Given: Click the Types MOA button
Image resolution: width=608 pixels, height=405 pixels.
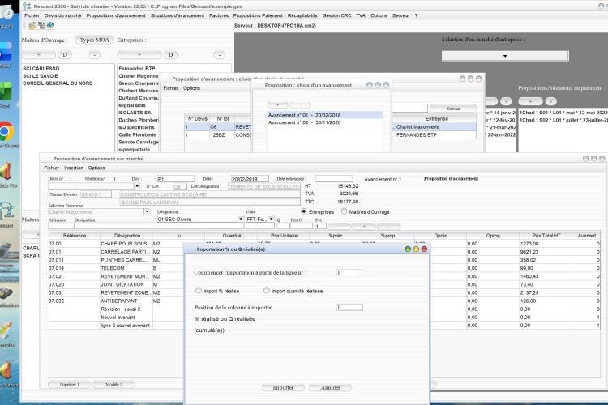Looking at the screenshot, I should tap(94, 40).
